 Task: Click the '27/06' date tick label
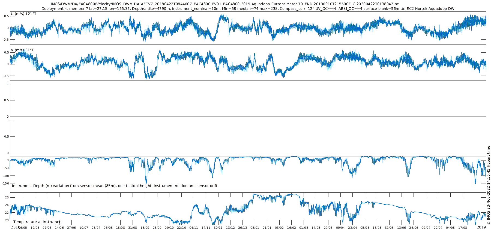71,228
